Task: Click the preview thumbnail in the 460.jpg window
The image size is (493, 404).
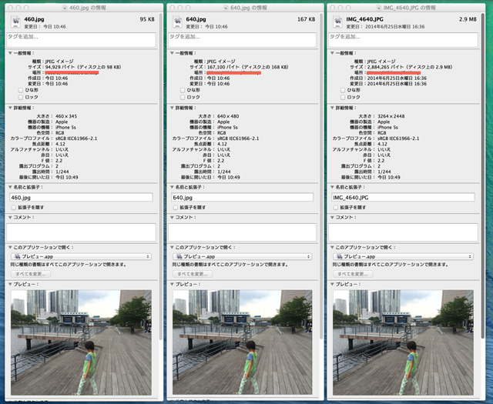Action: click(x=80, y=342)
